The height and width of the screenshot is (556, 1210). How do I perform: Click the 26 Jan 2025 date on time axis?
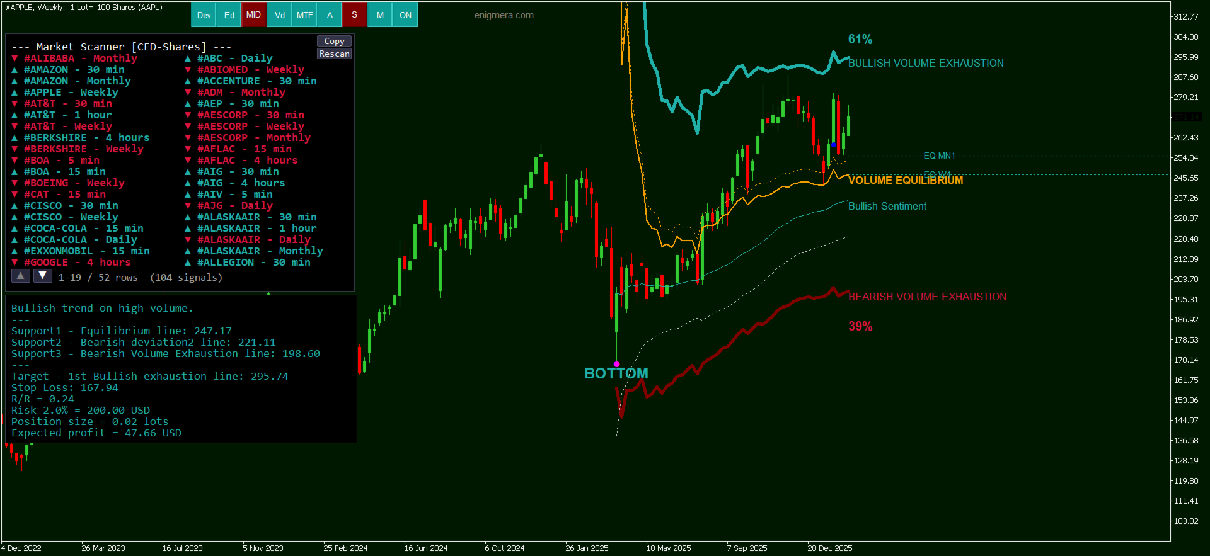coord(587,548)
